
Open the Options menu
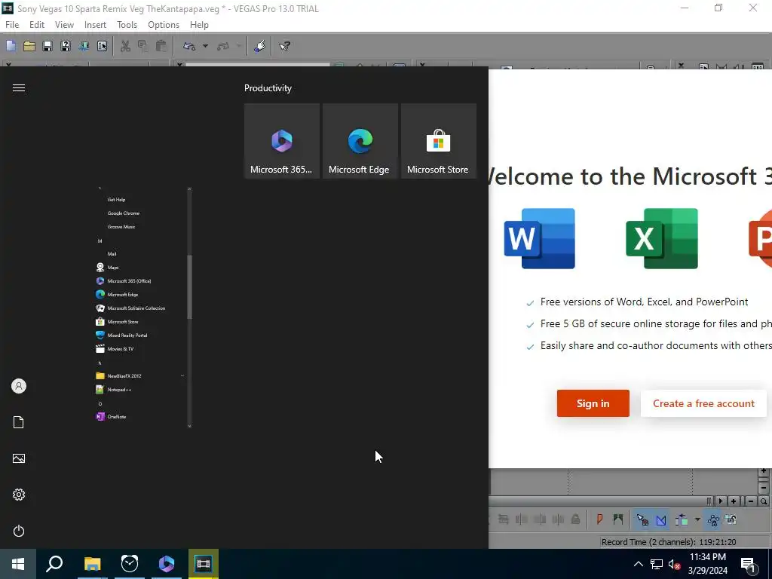tap(164, 25)
